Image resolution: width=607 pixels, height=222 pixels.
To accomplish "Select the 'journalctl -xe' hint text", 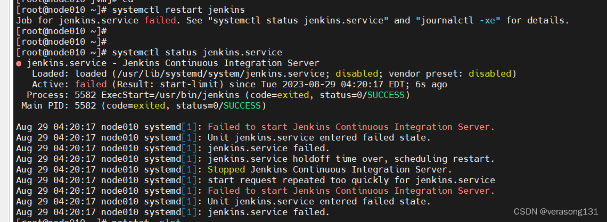I will click(x=457, y=21).
